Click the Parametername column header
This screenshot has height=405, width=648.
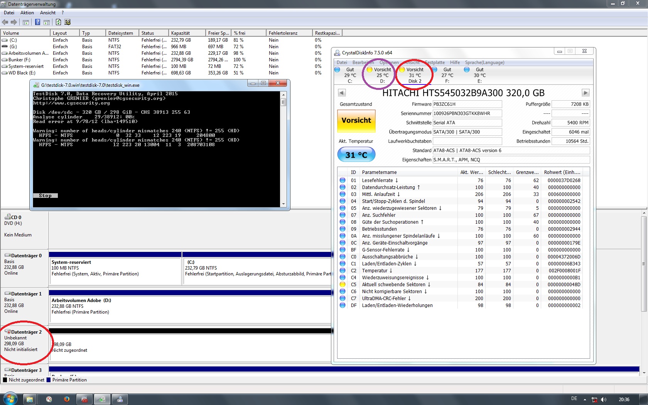(x=408, y=172)
